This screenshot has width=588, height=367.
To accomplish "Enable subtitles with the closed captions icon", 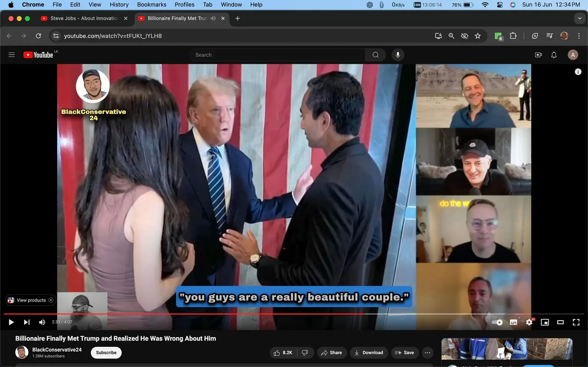I will [513, 322].
